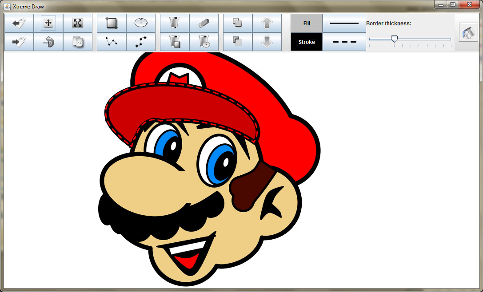
Task: Select the ellipse drawing tool
Action: click(x=141, y=23)
